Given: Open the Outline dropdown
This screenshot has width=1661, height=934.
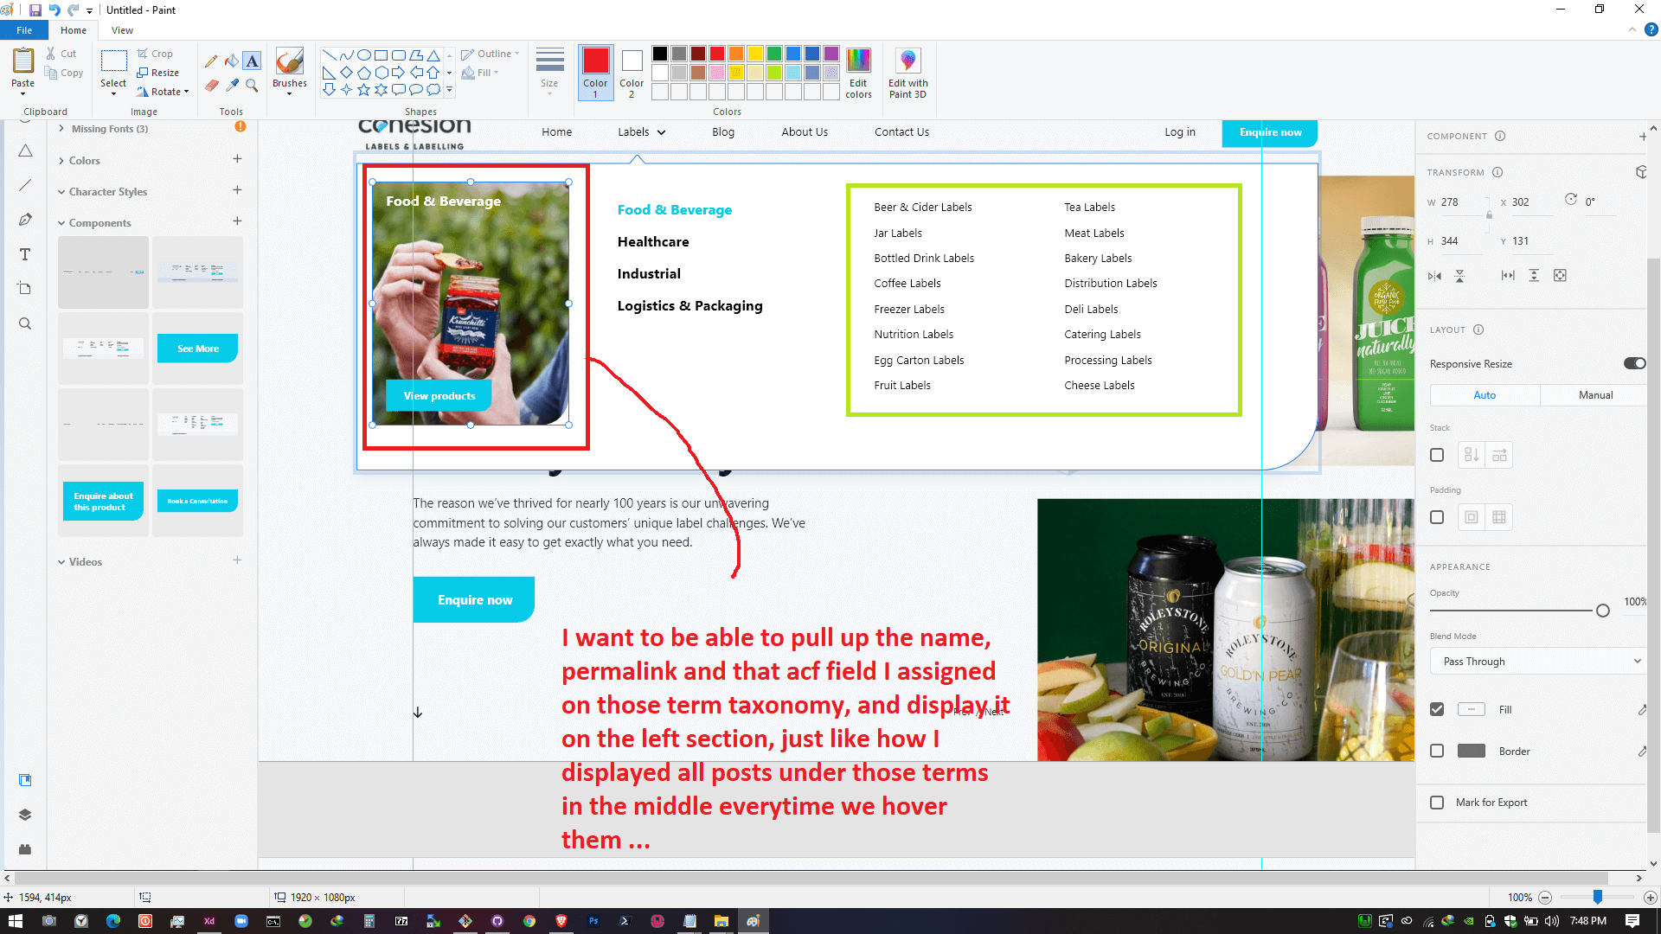Looking at the screenshot, I should [x=491, y=54].
